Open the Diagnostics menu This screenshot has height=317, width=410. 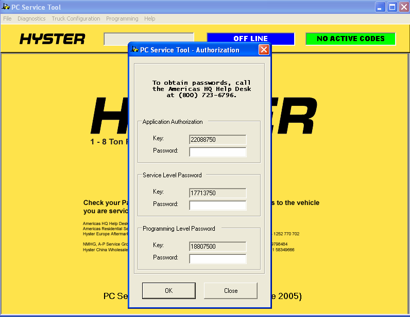(31, 18)
